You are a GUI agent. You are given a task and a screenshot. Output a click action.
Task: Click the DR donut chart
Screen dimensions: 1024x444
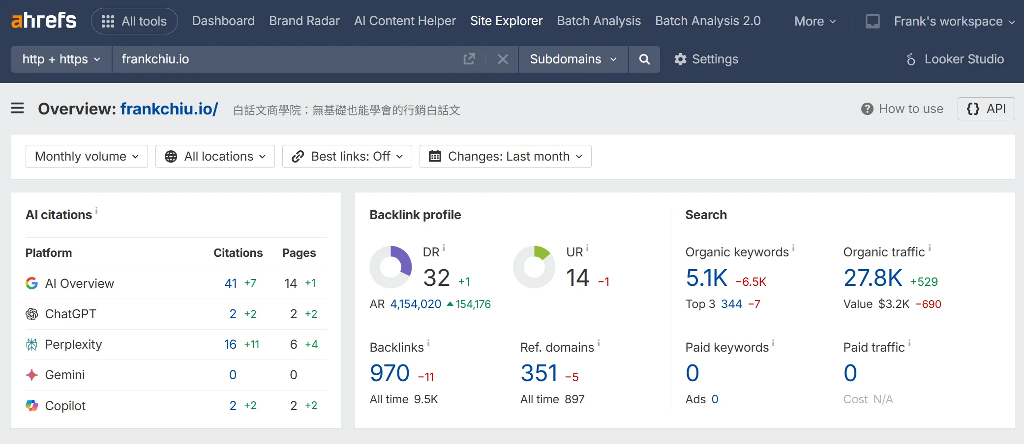point(390,266)
